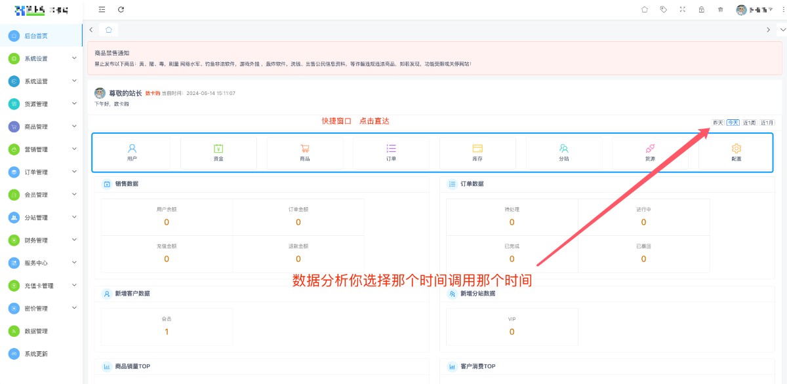Click the clear cache trash icon

pyautogui.click(x=720, y=9)
